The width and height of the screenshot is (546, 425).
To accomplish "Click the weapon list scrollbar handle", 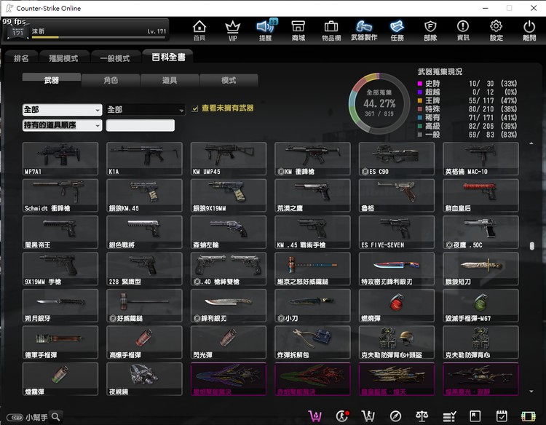I will pyautogui.click(x=531, y=246).
